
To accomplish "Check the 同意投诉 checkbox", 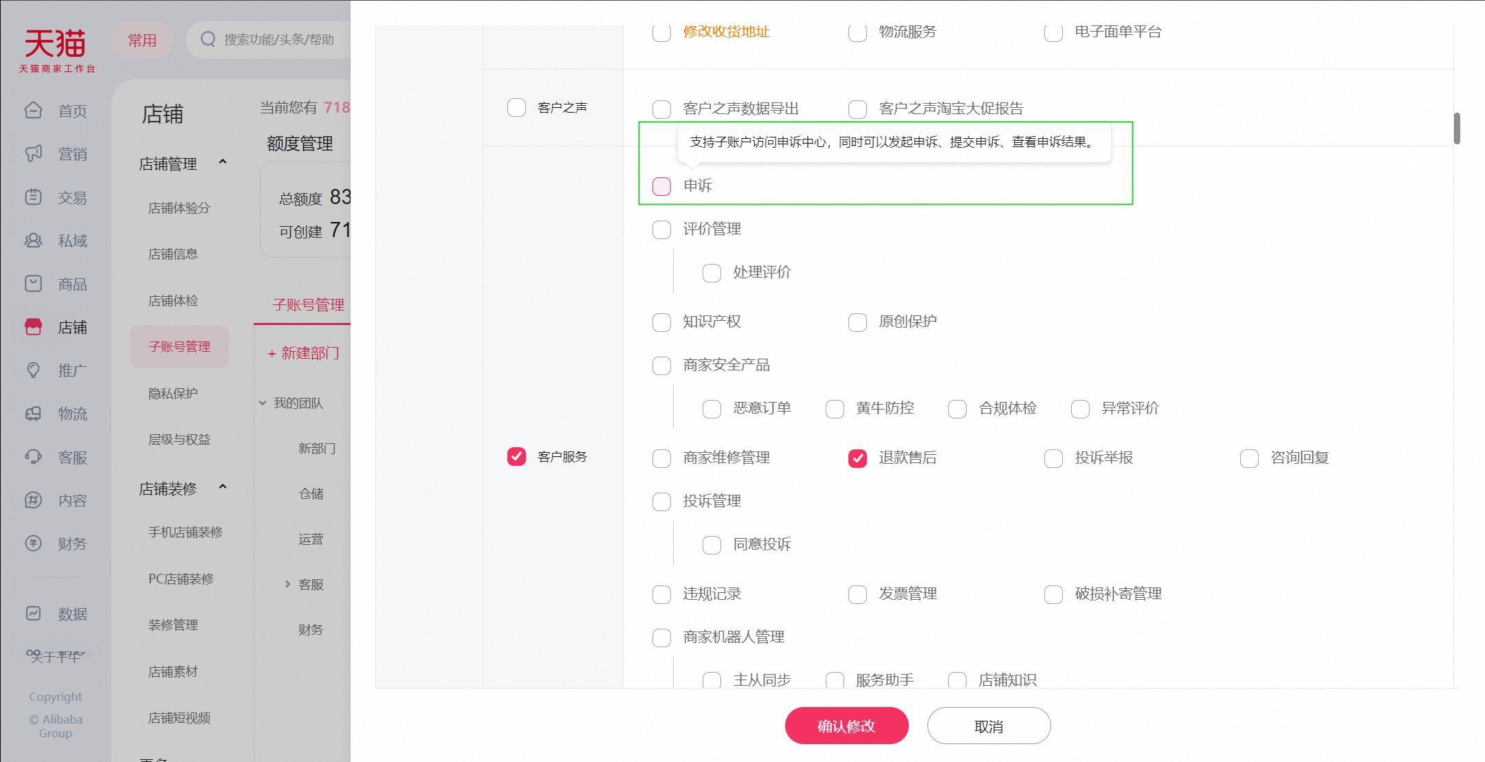I will pyautogui.click(x=712, y=545).
